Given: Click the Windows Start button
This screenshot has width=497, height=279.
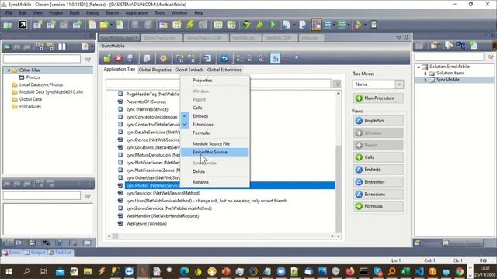Looking at the screenshot, I should click(9, 271).
